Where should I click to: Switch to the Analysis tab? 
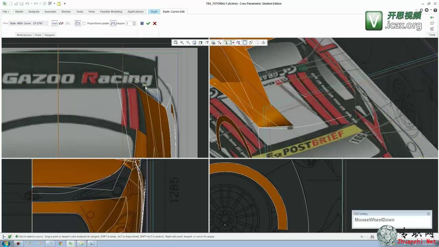coord(34,12)
